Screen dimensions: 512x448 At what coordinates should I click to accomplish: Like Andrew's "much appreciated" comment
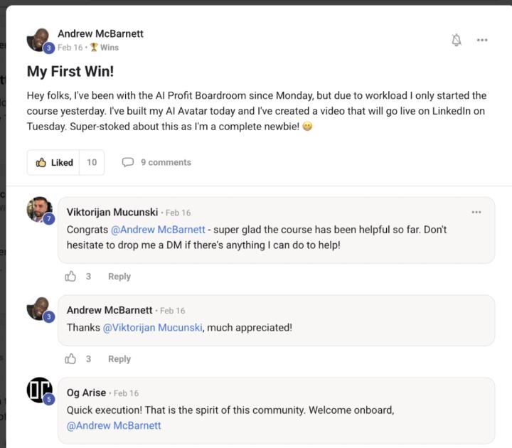[70, 358]
